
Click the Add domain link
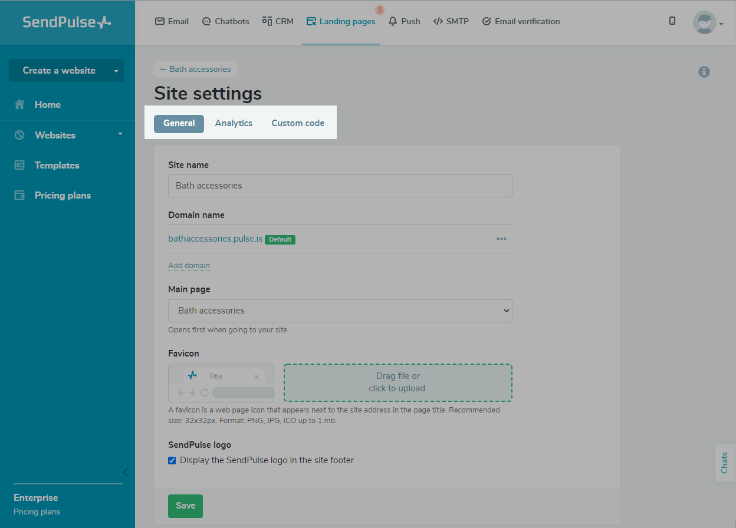pos(189,265)
